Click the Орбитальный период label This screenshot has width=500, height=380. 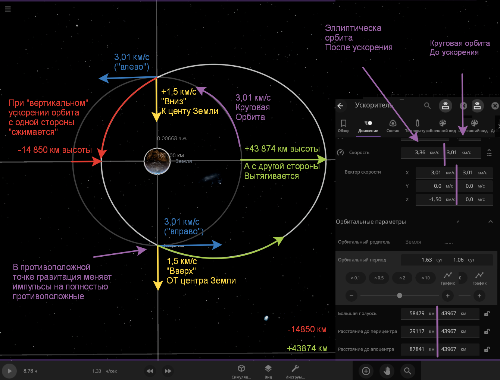362,260
